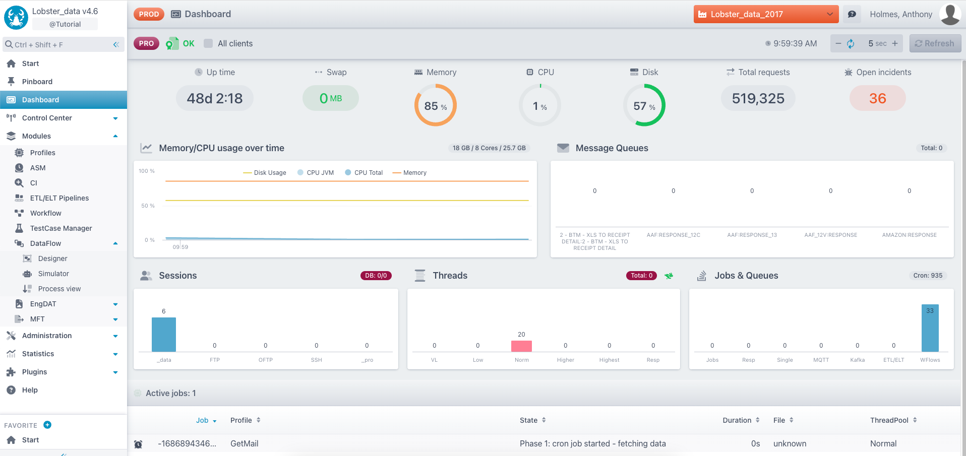The height and width of the screenshot is (456, 966).
Task: Click the Lobster logo icon
Action: (x=16, y=18)
